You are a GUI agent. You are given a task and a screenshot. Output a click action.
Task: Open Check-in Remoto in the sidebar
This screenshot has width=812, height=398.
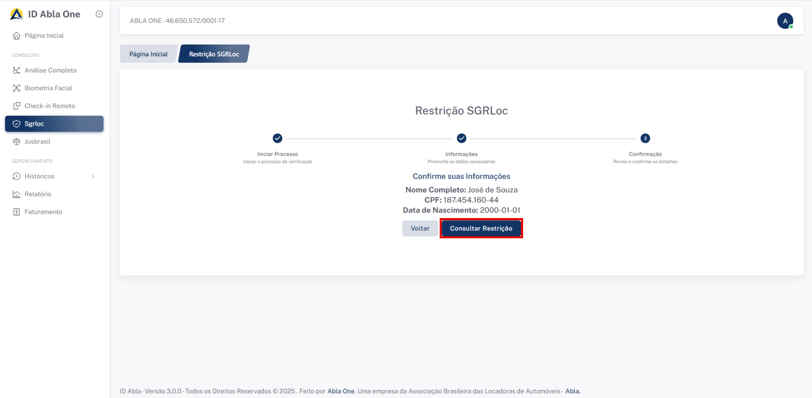pos(49,106)
